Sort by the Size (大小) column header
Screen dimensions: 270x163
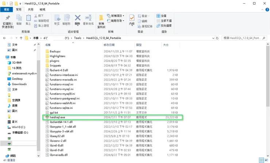pyautogui.click(x=170, y=45)
